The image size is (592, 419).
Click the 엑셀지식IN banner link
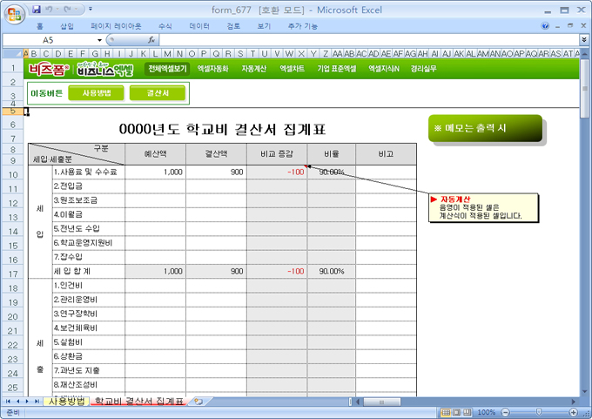(x=384, y=69)
